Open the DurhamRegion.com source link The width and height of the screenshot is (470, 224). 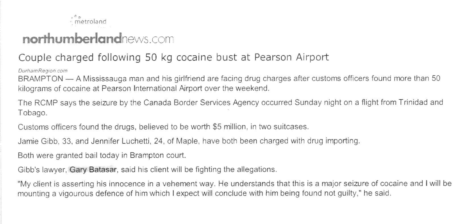pyautogui.click(x=43, y=71)
